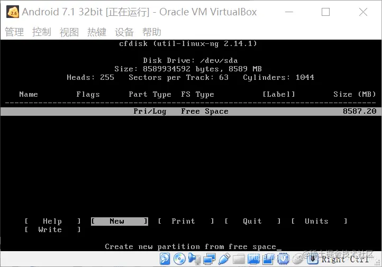This screenshot has height=267, width=382.
Task: Click the Name column header
Action: point(29,94)
